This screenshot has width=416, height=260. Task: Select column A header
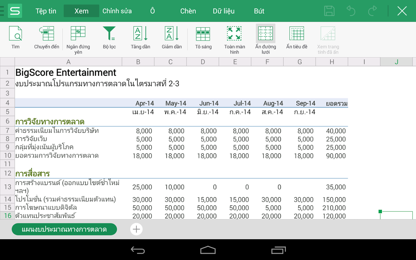tap(68, 62)
